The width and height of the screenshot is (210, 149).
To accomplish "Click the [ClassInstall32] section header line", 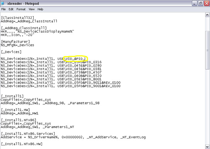I will (17, 18).
